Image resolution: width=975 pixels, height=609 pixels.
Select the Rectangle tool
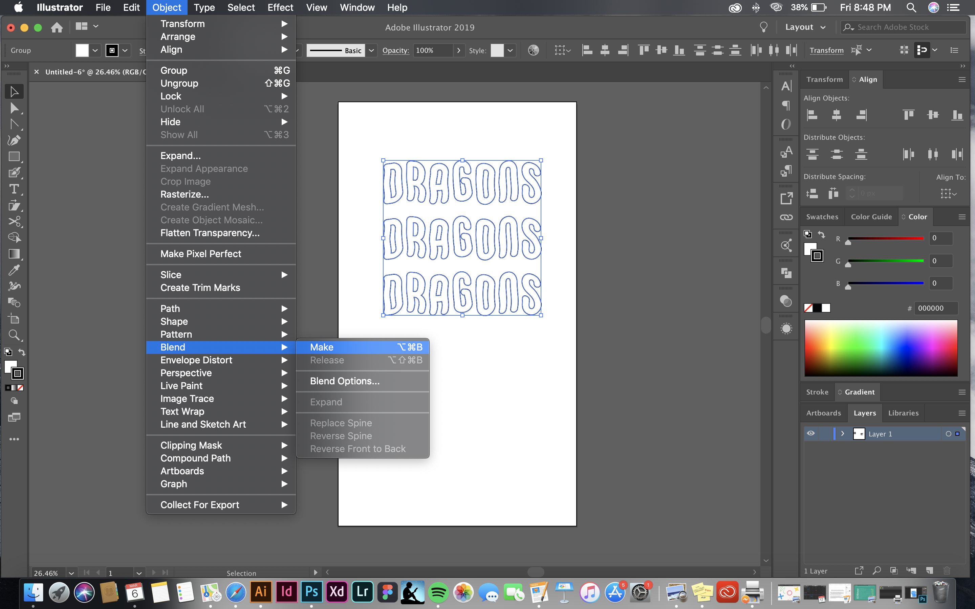[14, 157]
